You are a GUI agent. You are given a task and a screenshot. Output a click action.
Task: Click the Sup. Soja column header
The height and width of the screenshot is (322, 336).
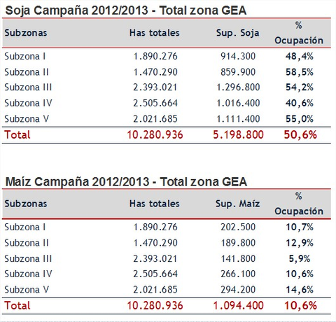[x=237, y=33]
